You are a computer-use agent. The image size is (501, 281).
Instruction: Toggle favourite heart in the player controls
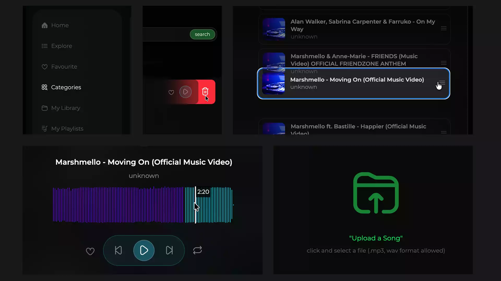pyautogui.click(x=90, y=251)
